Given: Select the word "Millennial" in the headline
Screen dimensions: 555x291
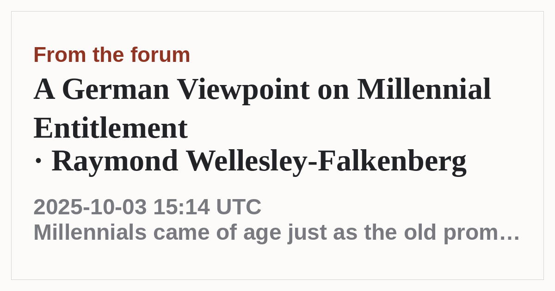Looking at the screenshot, I should click(x=424, y=90).
